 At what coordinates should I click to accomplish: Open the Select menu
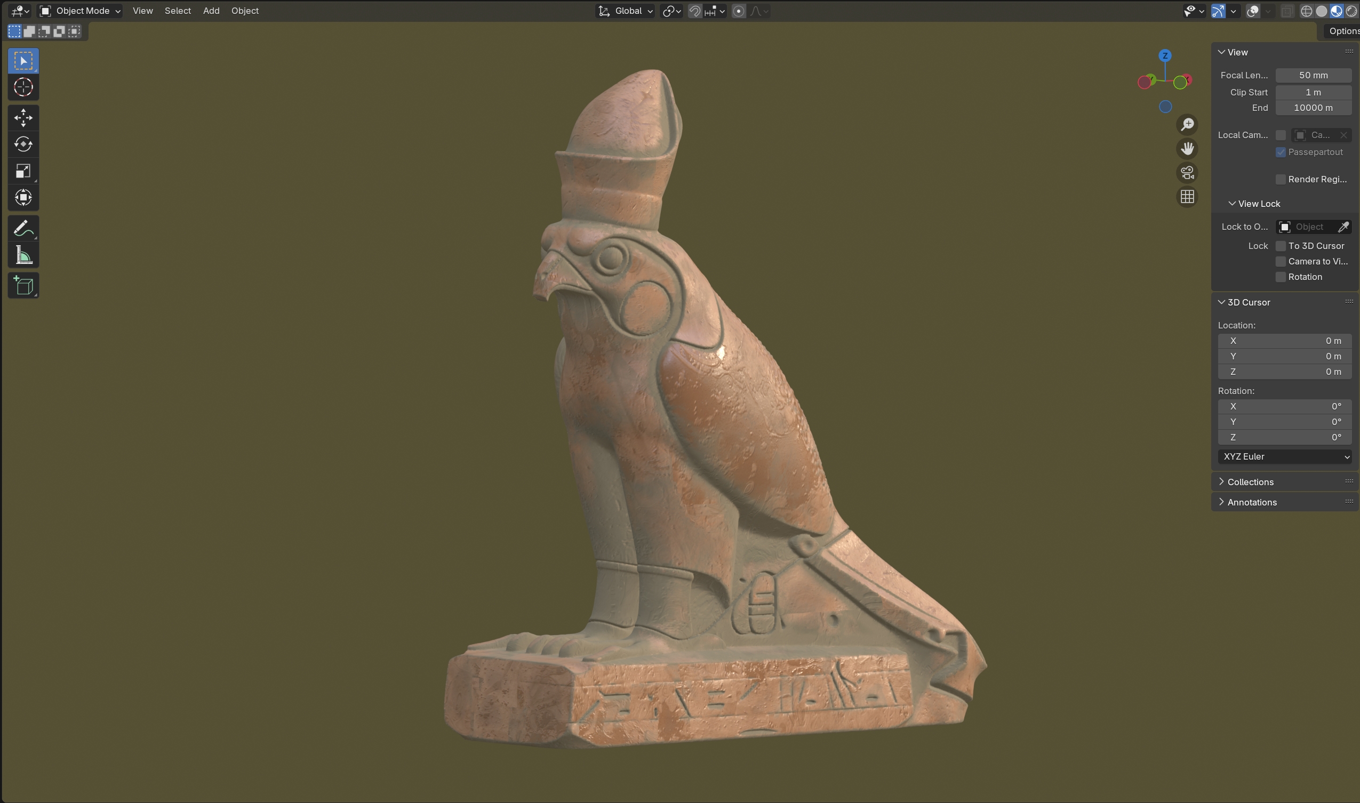coord(178,11)
